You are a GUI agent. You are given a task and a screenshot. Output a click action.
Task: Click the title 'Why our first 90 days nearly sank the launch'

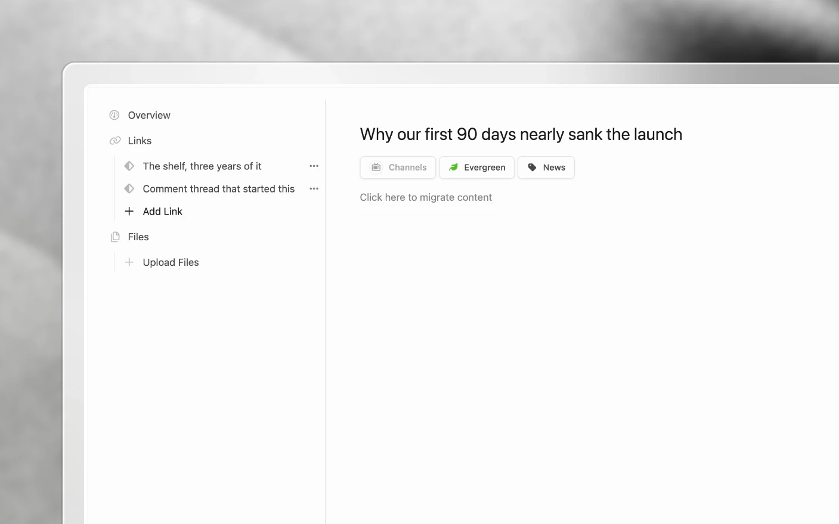coord(521,134)
